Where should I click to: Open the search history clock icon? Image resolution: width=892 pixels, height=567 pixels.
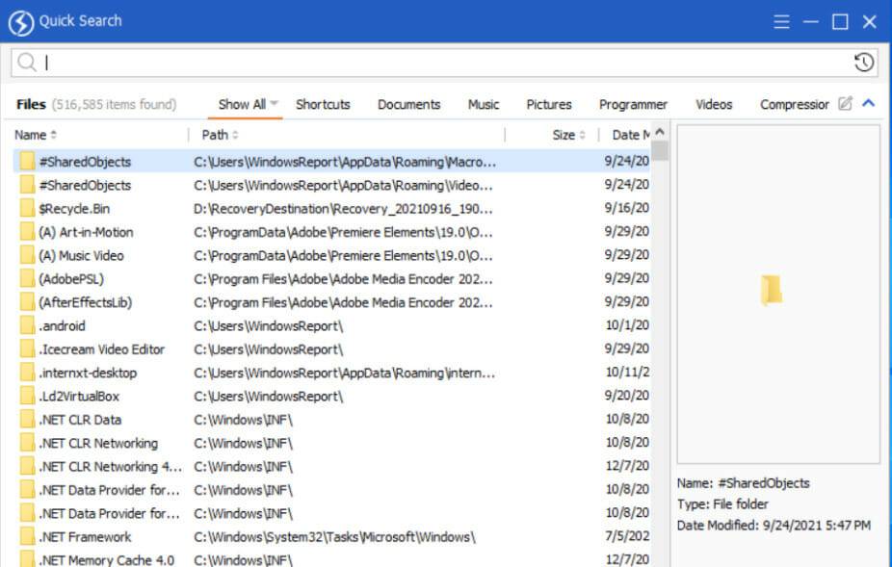pyautogui.click(x=863, y=62)
